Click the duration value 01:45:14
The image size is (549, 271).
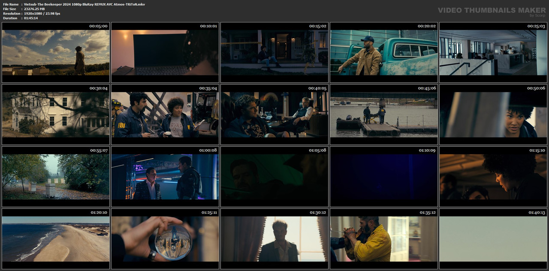pos(31,18)
